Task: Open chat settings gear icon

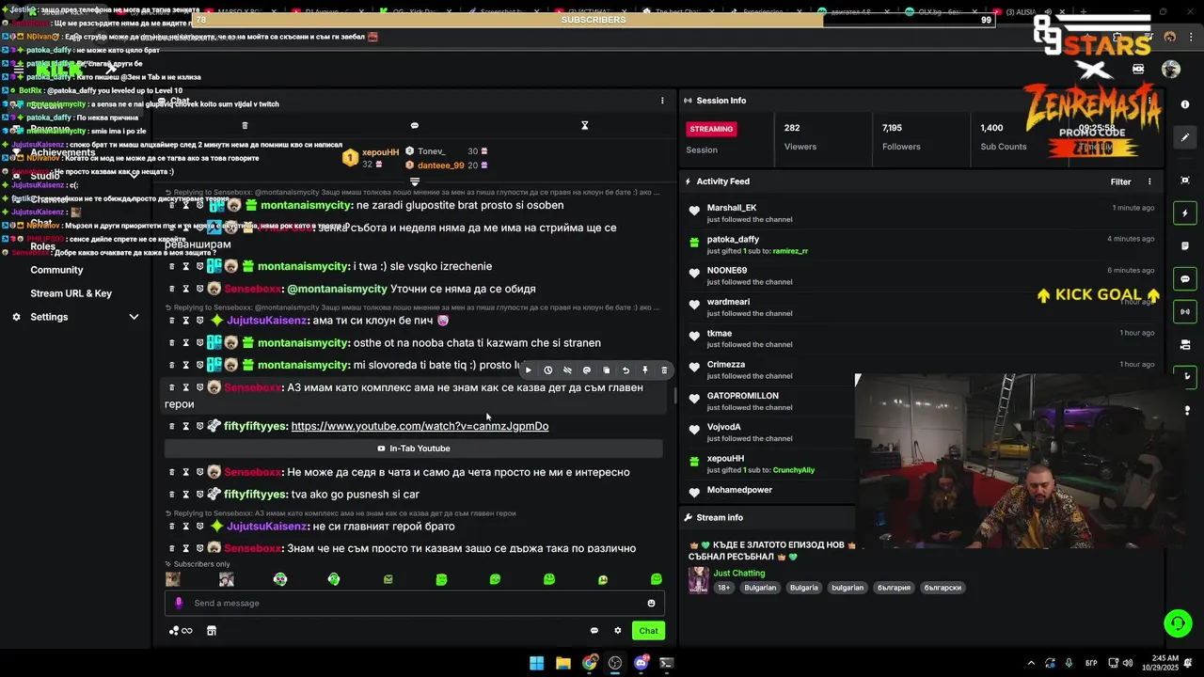Action: [618, 631]
